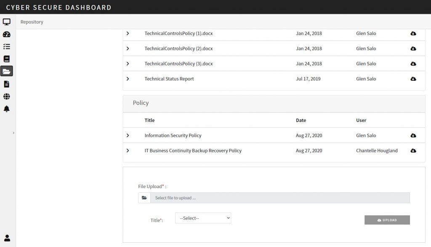This screenshot has height=247, width=431.
Task: Open the dashboard gauge icon in sidebar
Action: [7, 35]
